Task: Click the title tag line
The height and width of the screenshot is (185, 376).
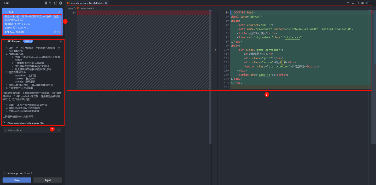Action: [x=257, y=33]
